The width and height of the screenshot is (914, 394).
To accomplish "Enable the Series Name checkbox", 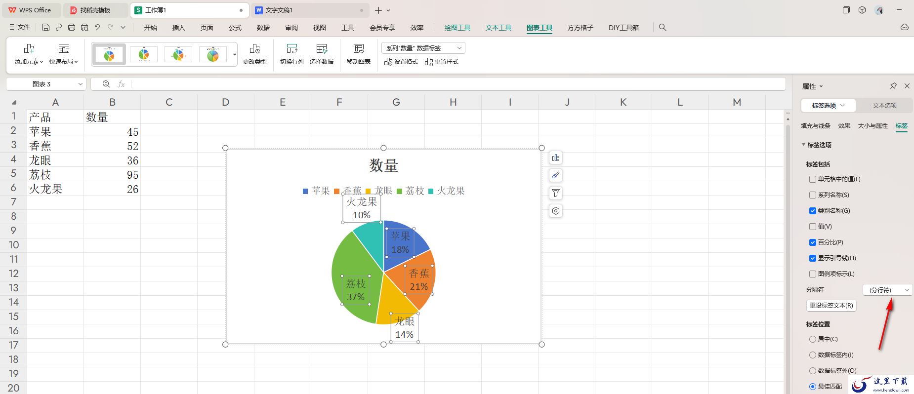I will (x=813, y=195).
